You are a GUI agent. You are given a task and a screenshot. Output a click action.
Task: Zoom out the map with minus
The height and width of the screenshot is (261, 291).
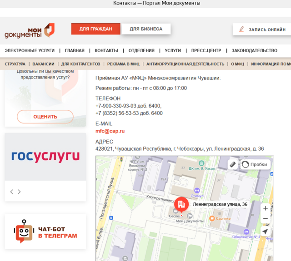coord(266,218)
